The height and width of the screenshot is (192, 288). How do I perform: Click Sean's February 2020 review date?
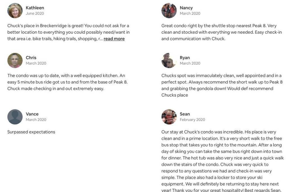click(x=192, y=120)
